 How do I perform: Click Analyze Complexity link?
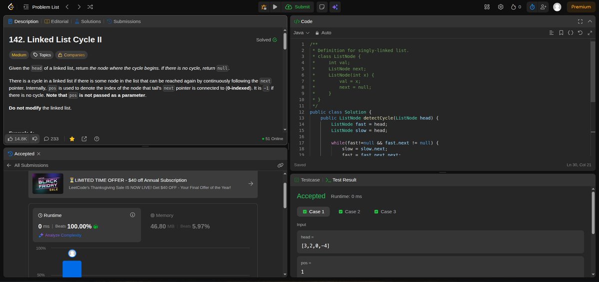pos(60,235)
